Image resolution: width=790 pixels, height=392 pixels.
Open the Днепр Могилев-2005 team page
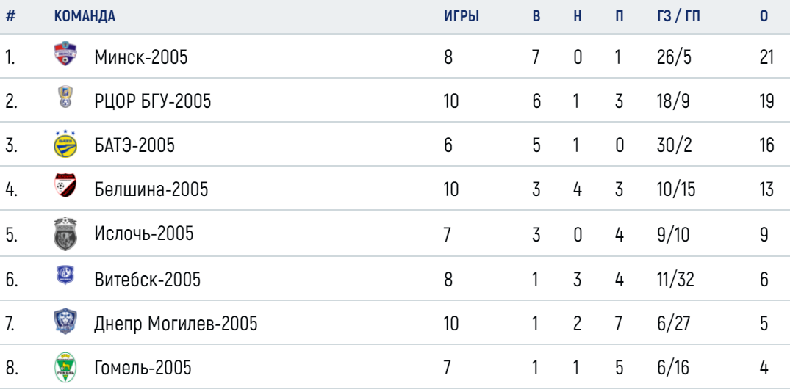pos(176,324)
